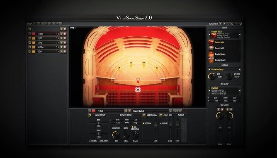Viewport: 277px width, 158px height.
Task: Toggle Direct Signal power icon
Action: click(144, 115)
